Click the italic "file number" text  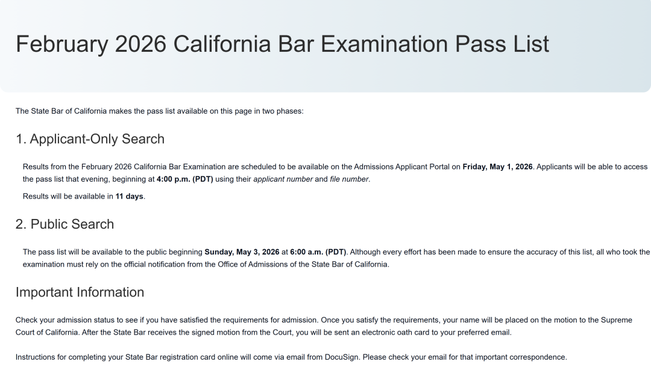[348, 179]
